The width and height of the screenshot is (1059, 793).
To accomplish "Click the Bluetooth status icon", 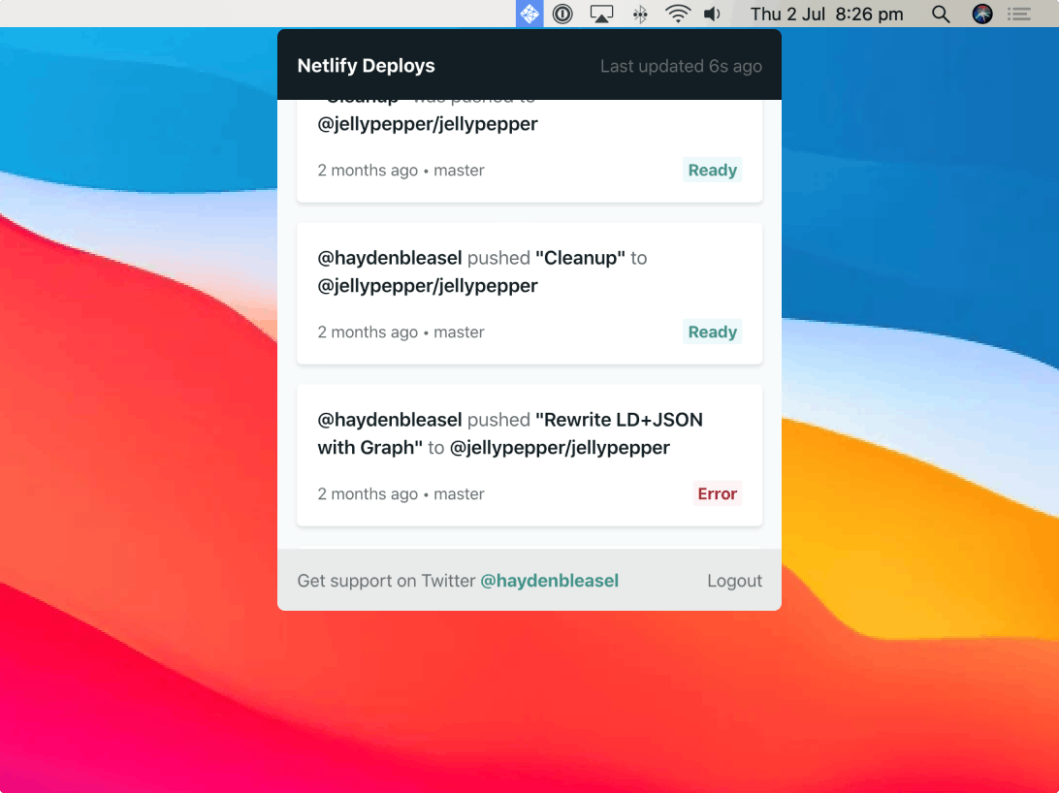I will (x=640, y=14).
